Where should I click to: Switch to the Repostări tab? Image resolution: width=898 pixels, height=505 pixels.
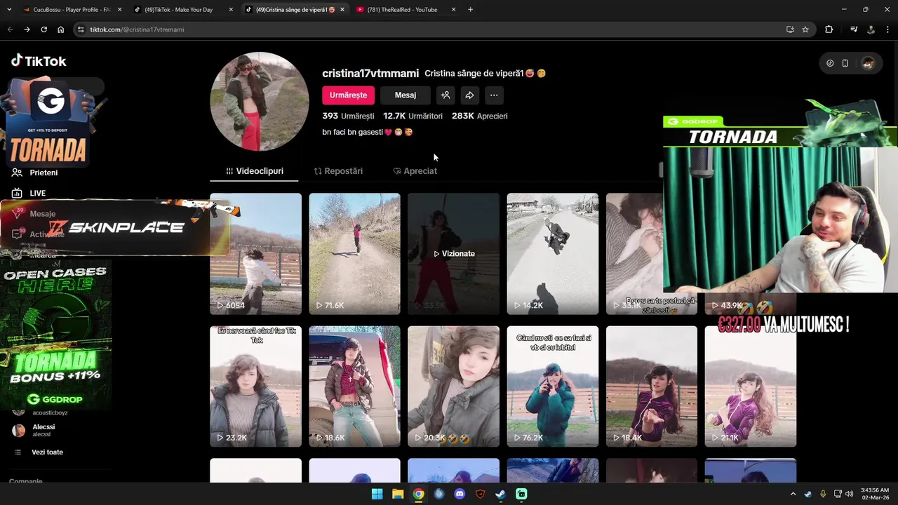click(338, 171)
